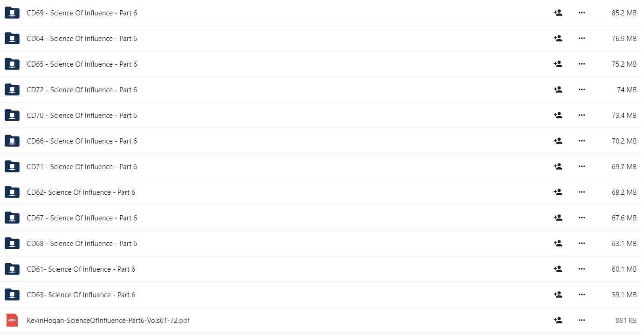Share the CD63 folder via add-person icon

pyautogui.click(x=558, y=294)
